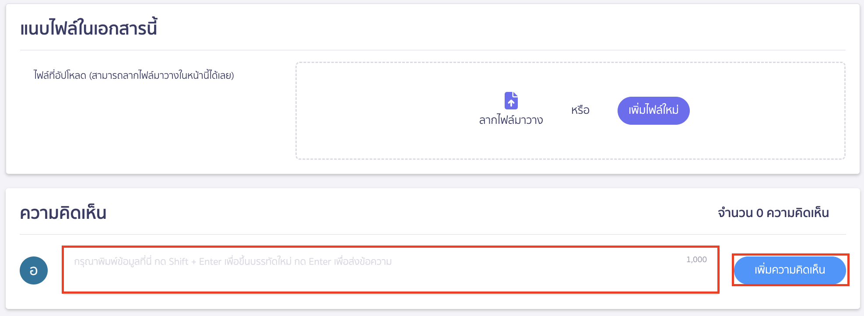The height and width of the screenshot is (316, 864).
Task: Click the divider under comments heading
Action: pyautogui.click(x=432, y=234)
